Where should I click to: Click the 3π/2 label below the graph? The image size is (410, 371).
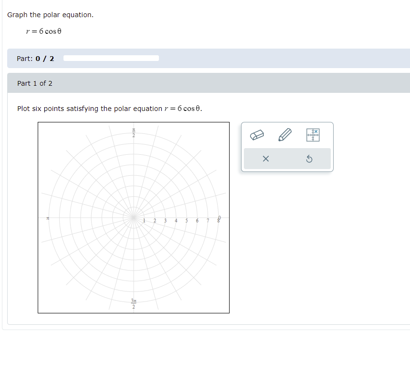pyautogui.click(x=134, y=304)
